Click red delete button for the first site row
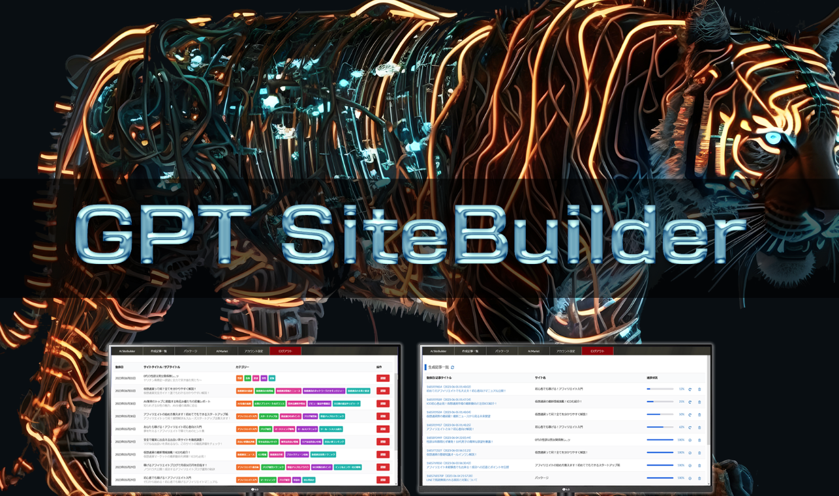 [383, 378]
